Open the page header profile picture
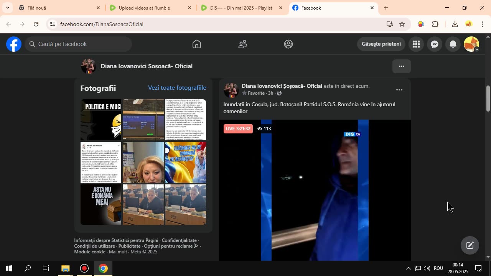This screenshot has width=491, height=276. click(88, 66)
